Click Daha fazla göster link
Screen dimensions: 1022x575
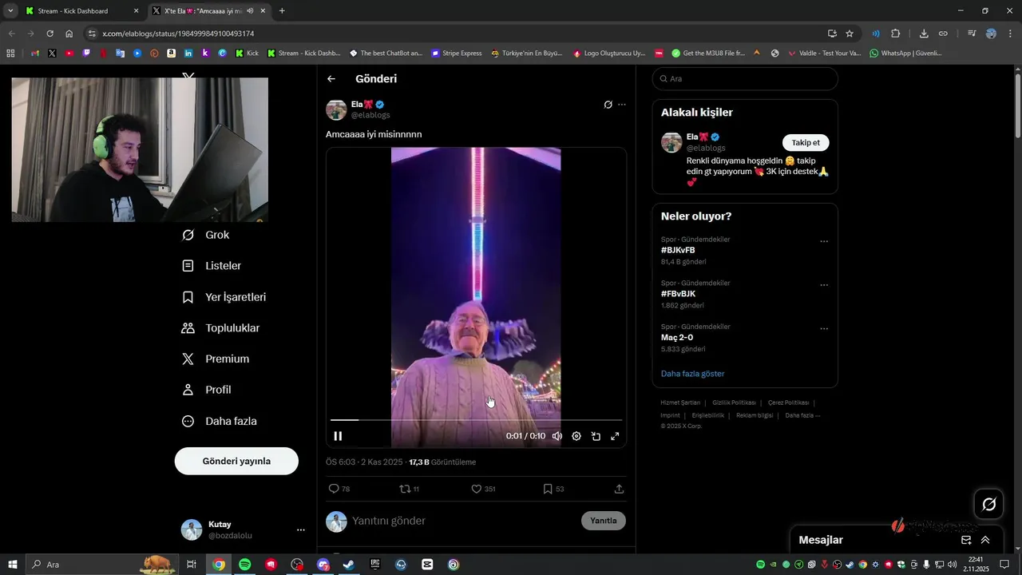click(x=692, y=374)
